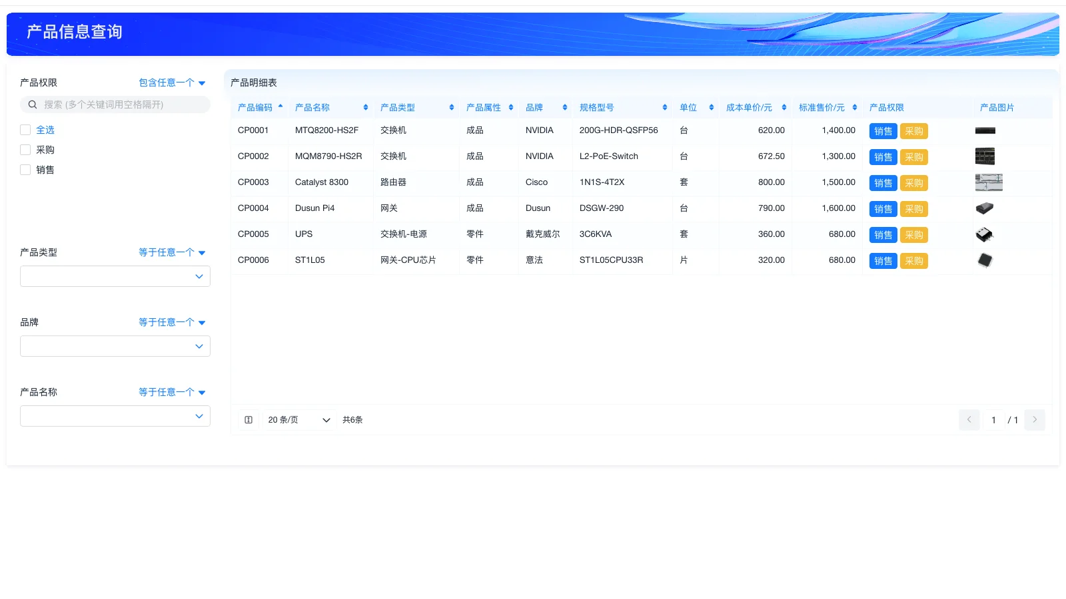Open the 20 条/页 page size dropdown
The width and height of the screenshot is (1066, 599).
(x=298, y=419)
